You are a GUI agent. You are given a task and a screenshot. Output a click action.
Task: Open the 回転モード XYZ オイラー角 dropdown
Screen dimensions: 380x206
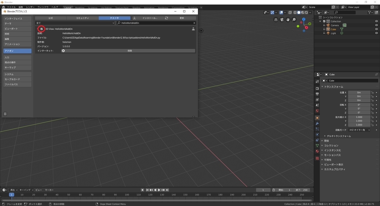[359, 130]
